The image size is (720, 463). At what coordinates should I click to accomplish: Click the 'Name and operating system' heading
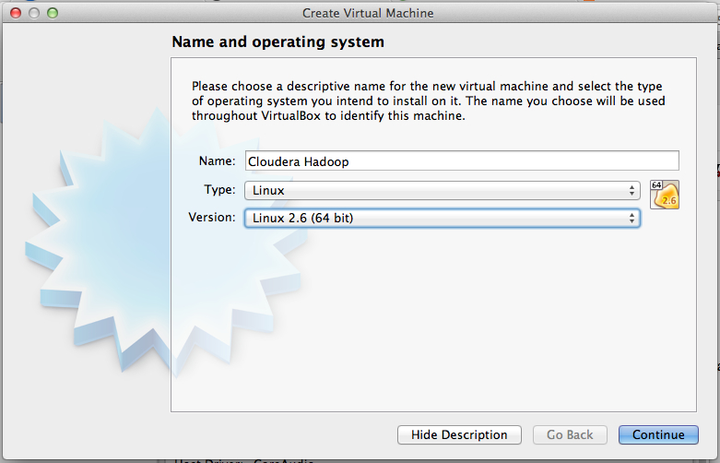pos(277,42)
